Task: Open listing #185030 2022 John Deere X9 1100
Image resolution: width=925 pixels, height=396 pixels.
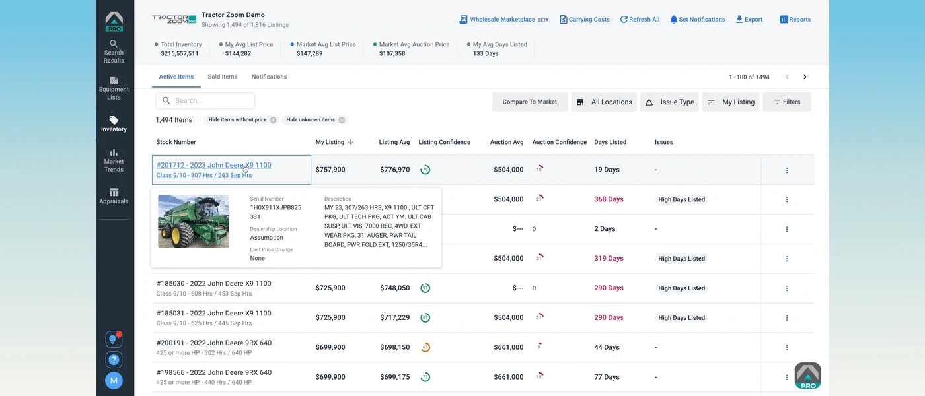Action: 214,284
